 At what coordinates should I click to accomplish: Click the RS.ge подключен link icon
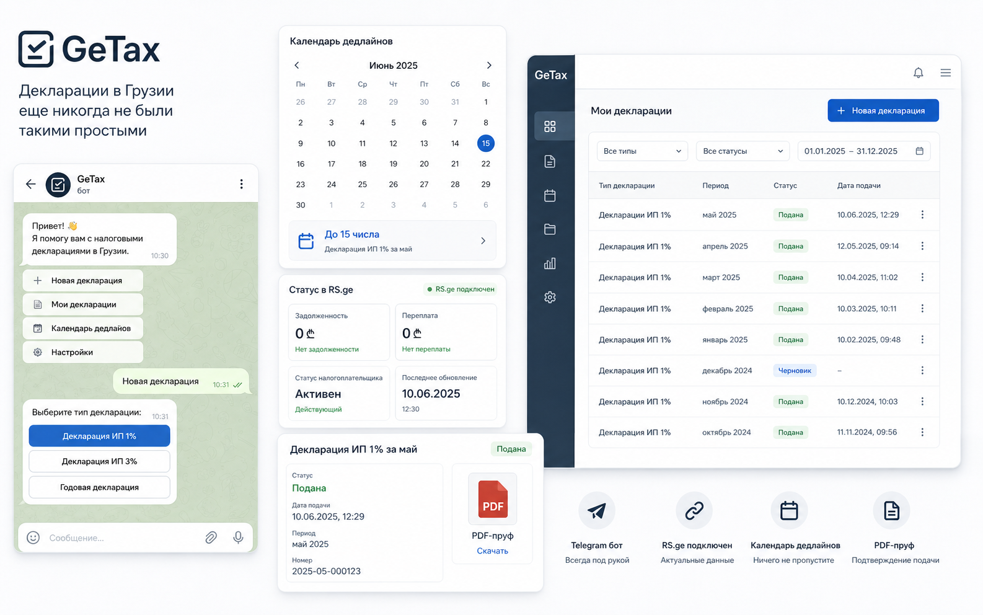click(x=694, y=510)
